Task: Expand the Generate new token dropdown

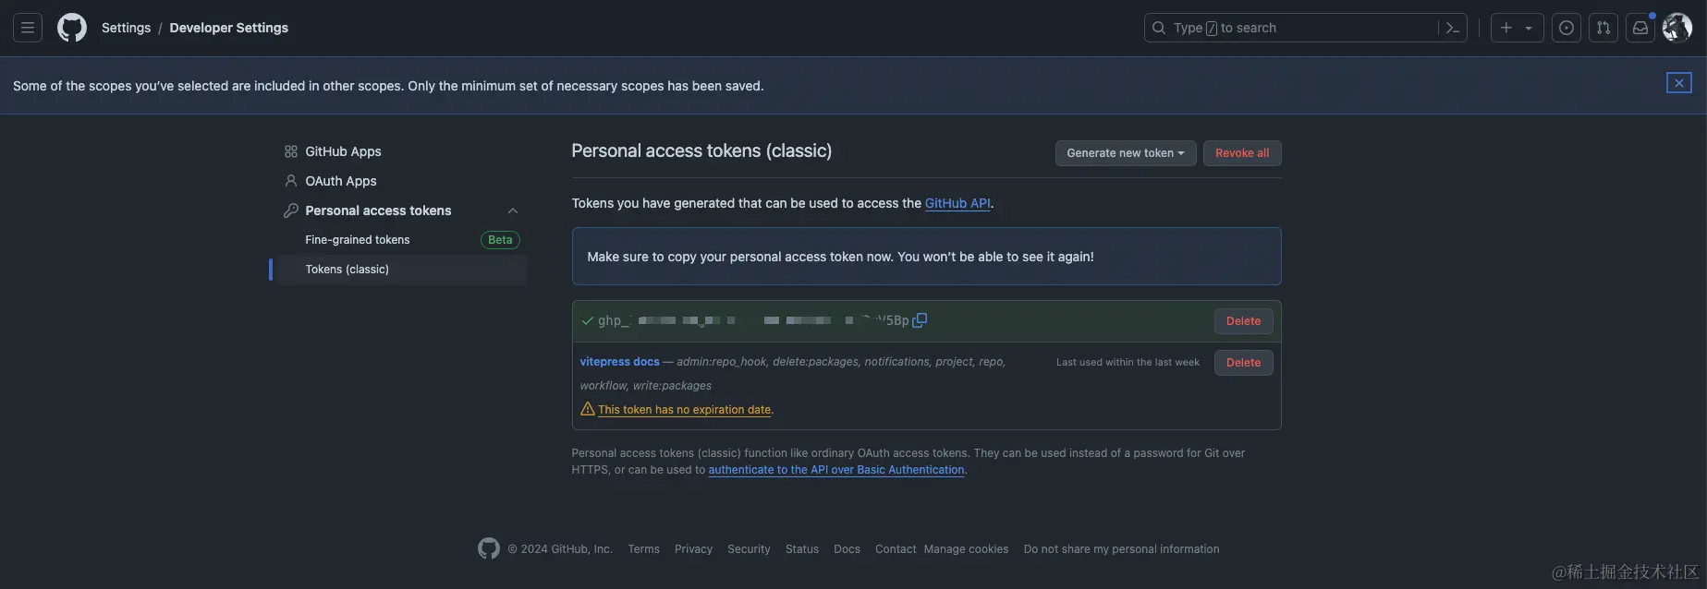Action: [1125, 153]
